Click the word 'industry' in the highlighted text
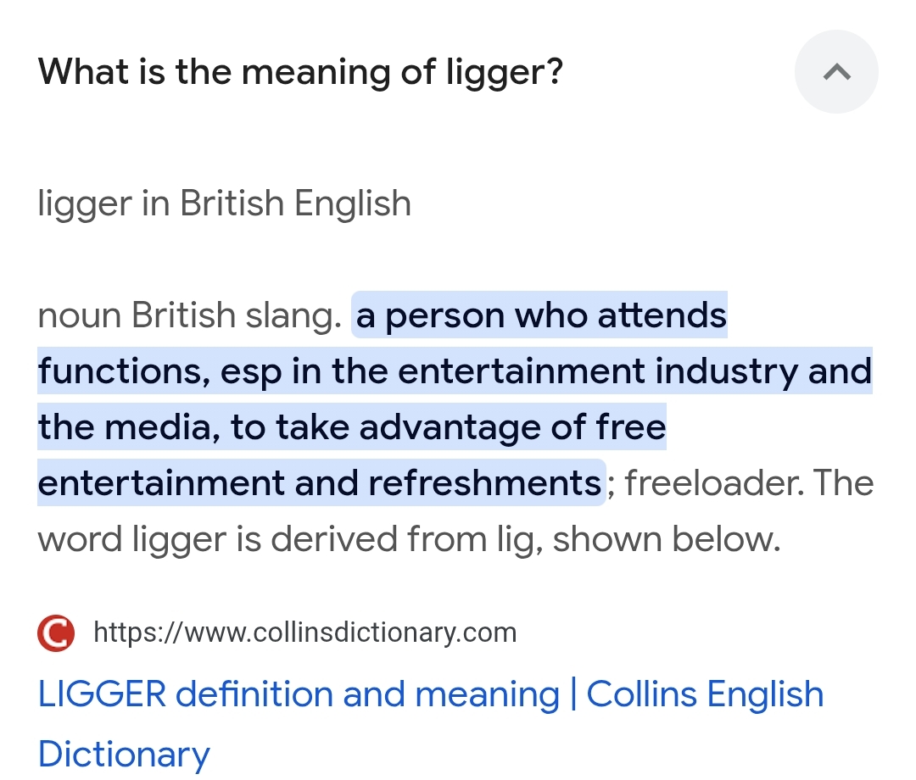 click(x=726, y=371)
